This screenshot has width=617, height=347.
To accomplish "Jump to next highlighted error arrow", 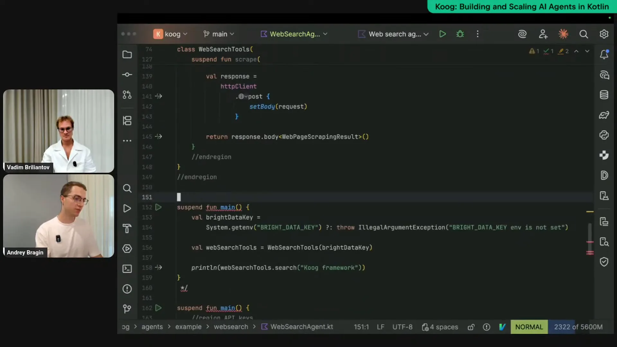I will click(587, 51).
